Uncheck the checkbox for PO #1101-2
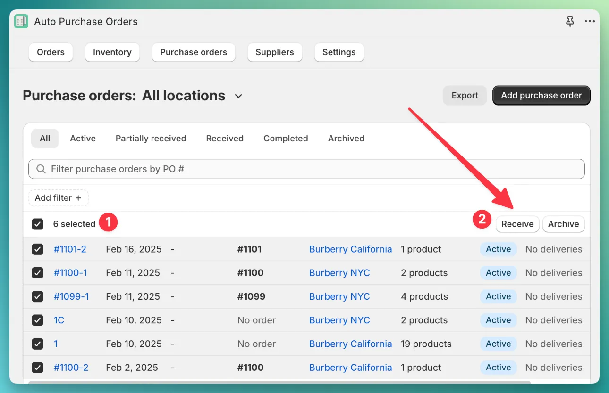609x393 pixels. click(x=37, y=249)
